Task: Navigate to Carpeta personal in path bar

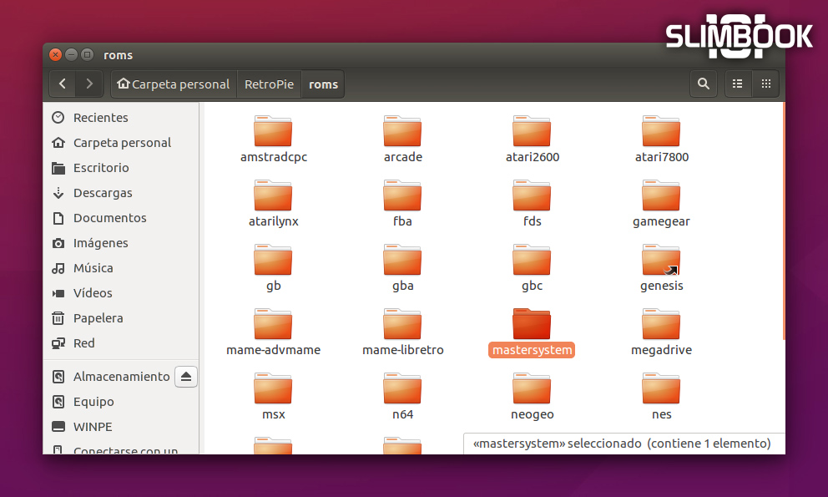Action: coord(174,84)
